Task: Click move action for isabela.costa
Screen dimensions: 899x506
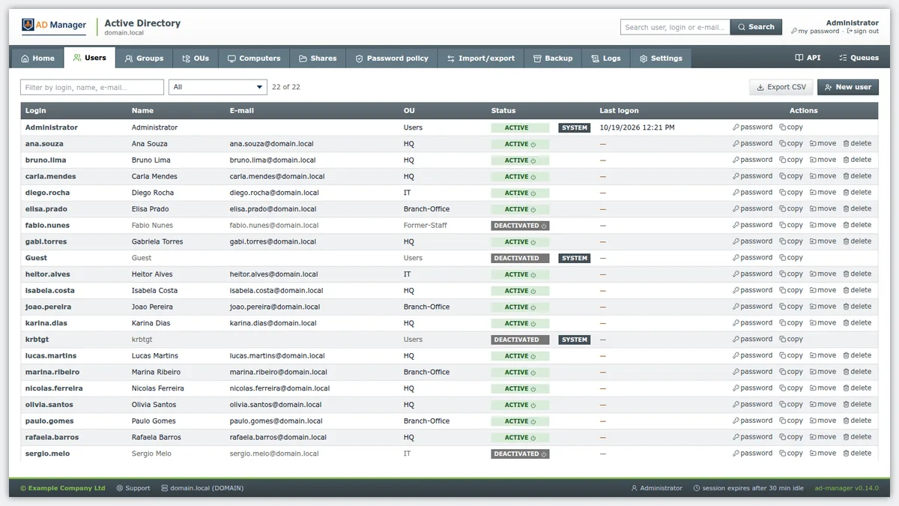Action: (823, 290)
